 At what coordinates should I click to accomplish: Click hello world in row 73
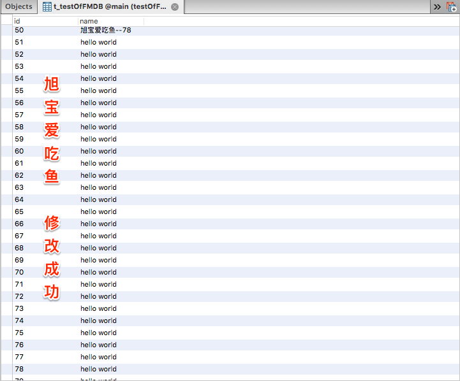[x=98, y=308]
